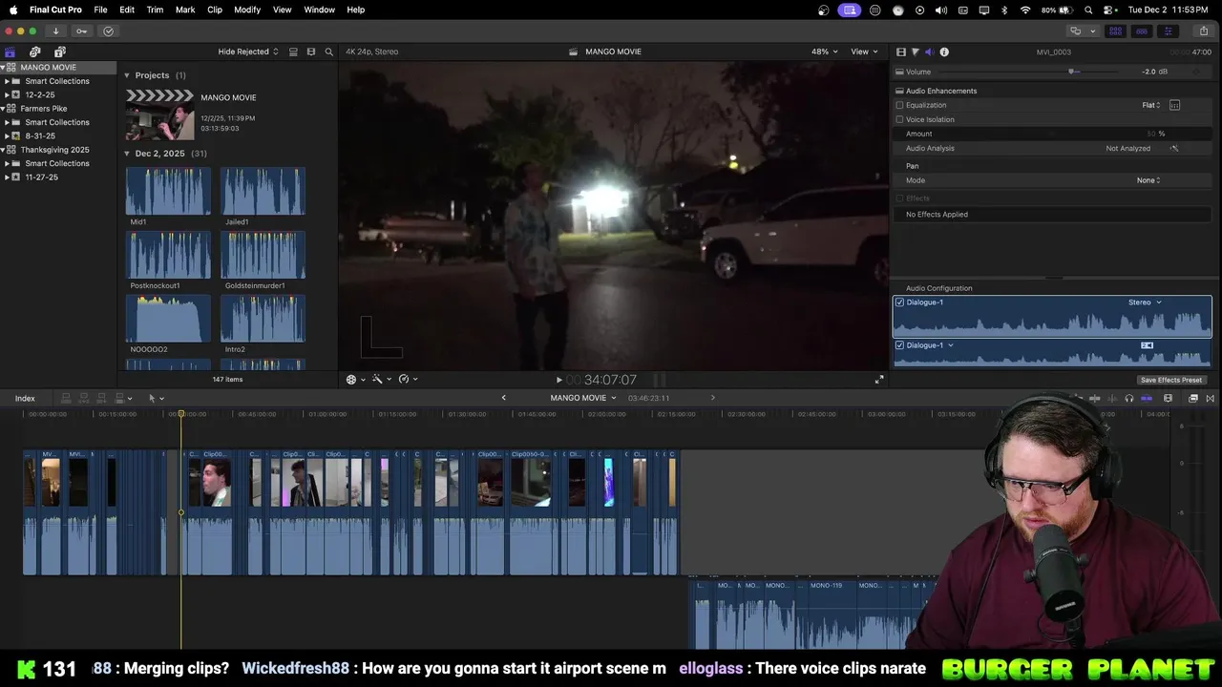This screenshot has height=687, width=1222.
Task: Open the Pan Mode None dropdown
Action: [x=1148, y=180]
